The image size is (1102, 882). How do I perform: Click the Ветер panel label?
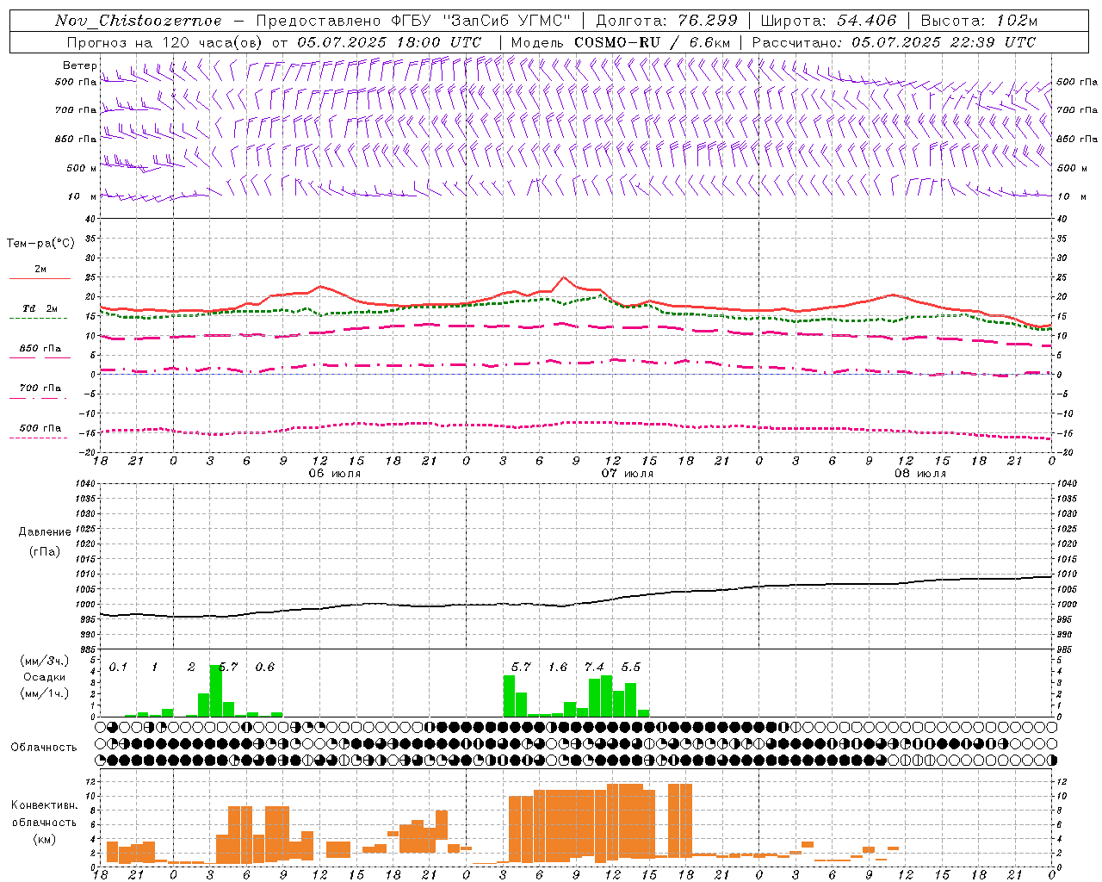(80, 65)
